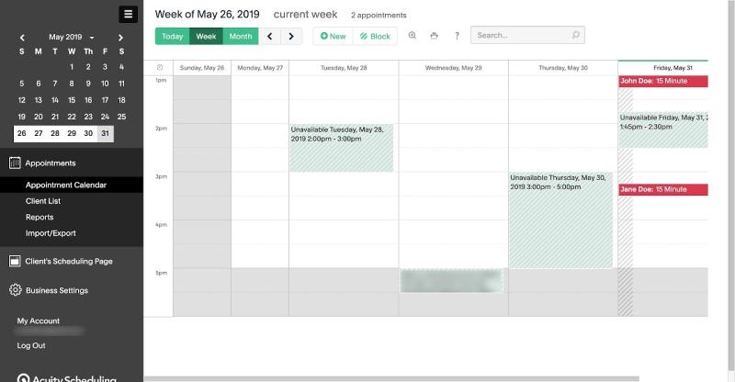Click the Appointments calendar icon in sidebar
The image size is (735, 382).
pyautogui.click(x=15, y=163)
